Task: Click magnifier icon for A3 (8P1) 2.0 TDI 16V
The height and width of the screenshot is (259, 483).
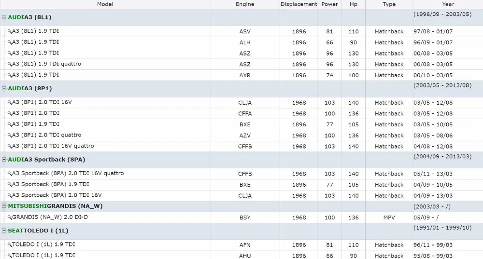Action: (10, 102)
